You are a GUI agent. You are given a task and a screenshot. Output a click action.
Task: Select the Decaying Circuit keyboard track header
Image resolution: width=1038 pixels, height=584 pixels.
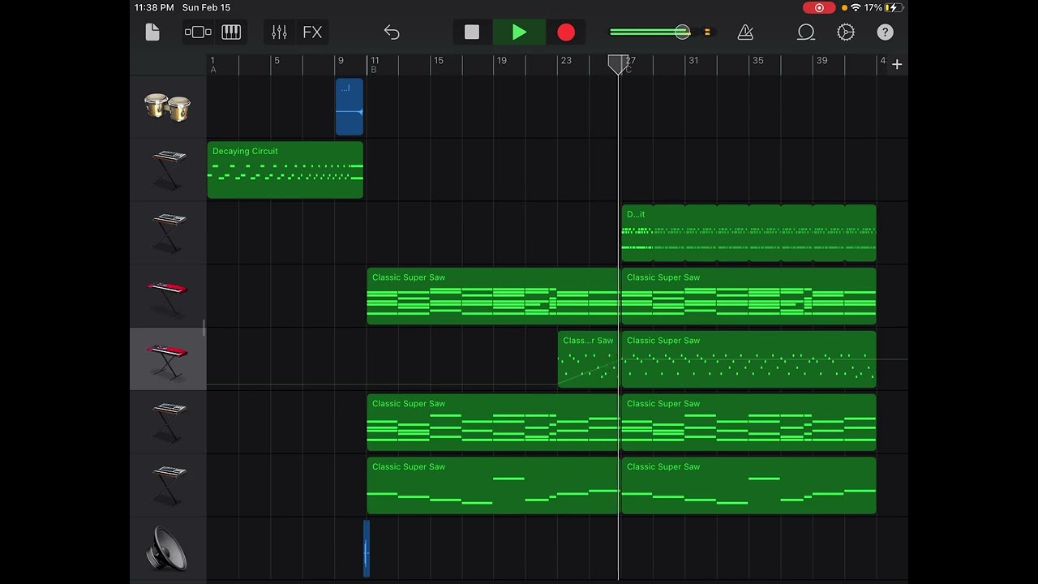click(168, 170)
